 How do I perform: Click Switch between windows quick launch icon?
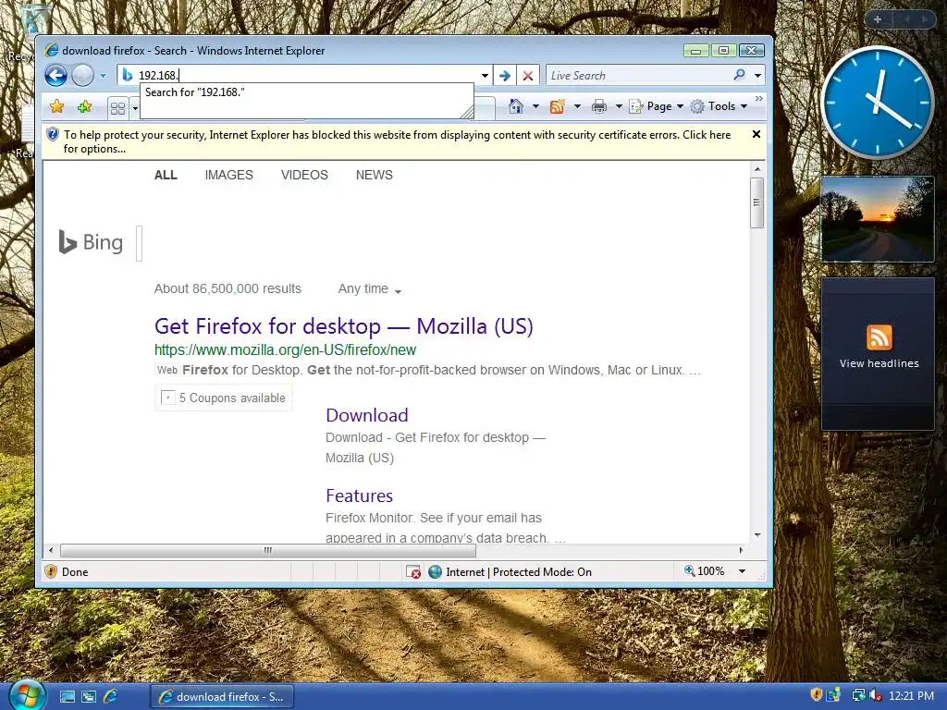89,697
